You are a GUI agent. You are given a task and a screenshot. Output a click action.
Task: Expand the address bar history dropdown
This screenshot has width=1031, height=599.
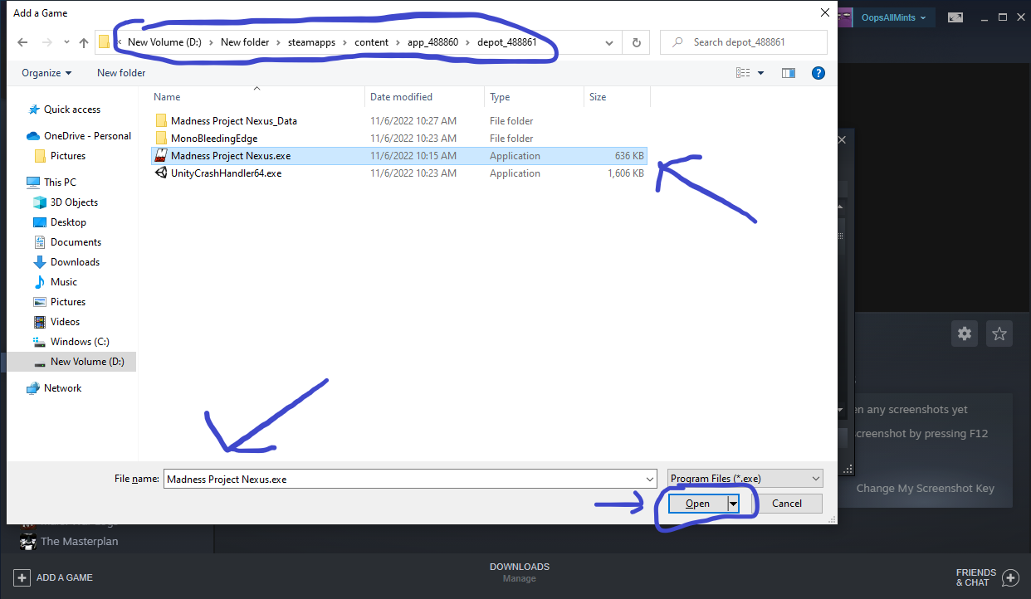click(609, 42)
